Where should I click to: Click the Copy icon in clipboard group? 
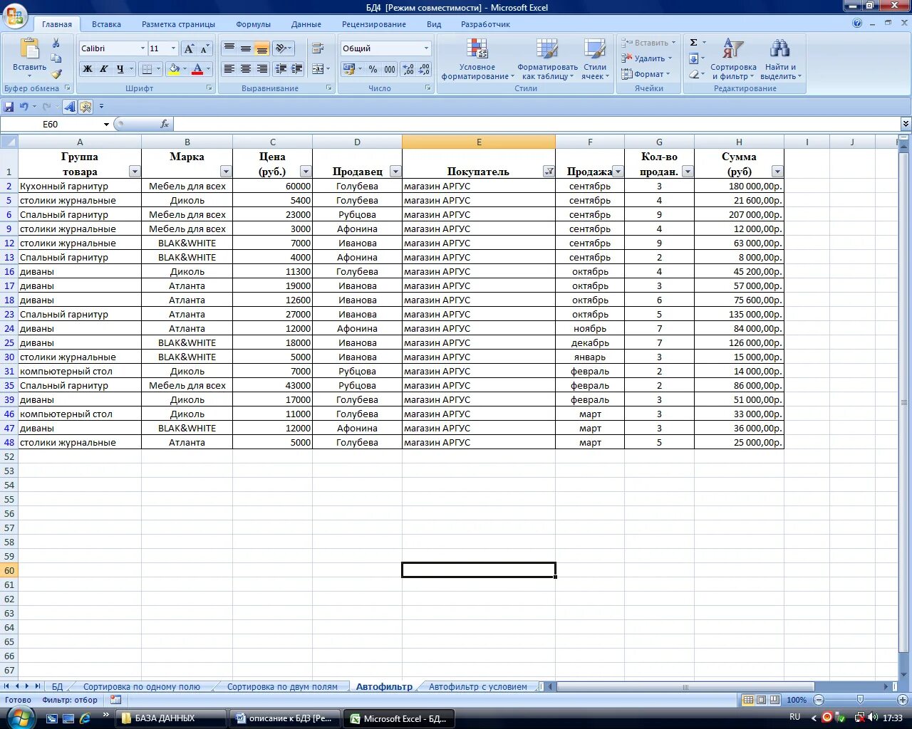[56, 58]
